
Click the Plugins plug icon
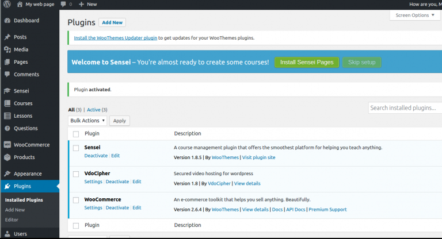(x=7, y=186)
